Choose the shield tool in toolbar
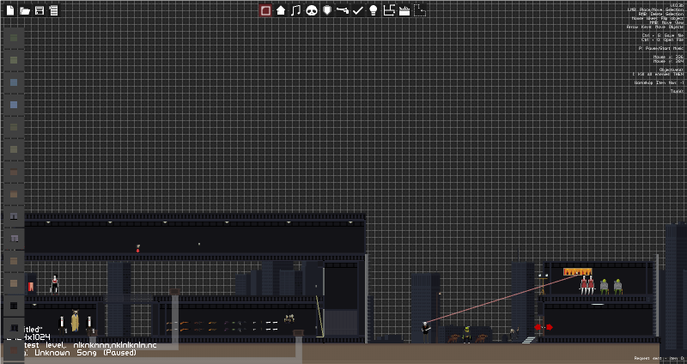Image resolution: width=687 pixels, height=364 pixels. coord(327,10)
